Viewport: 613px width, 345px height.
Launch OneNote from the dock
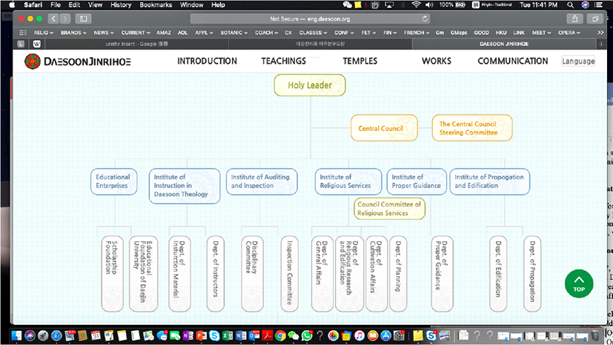[x=188, y=335]
